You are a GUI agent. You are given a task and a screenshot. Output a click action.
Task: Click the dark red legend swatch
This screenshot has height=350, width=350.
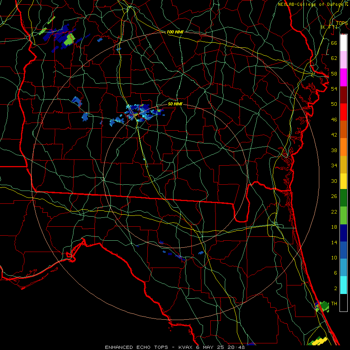(x=343, y=95)
